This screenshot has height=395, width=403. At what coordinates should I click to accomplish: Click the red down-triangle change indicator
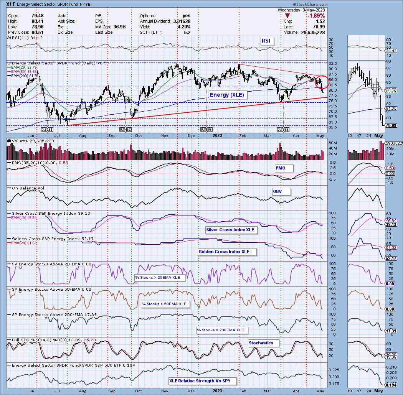click(x=287, y=16)
